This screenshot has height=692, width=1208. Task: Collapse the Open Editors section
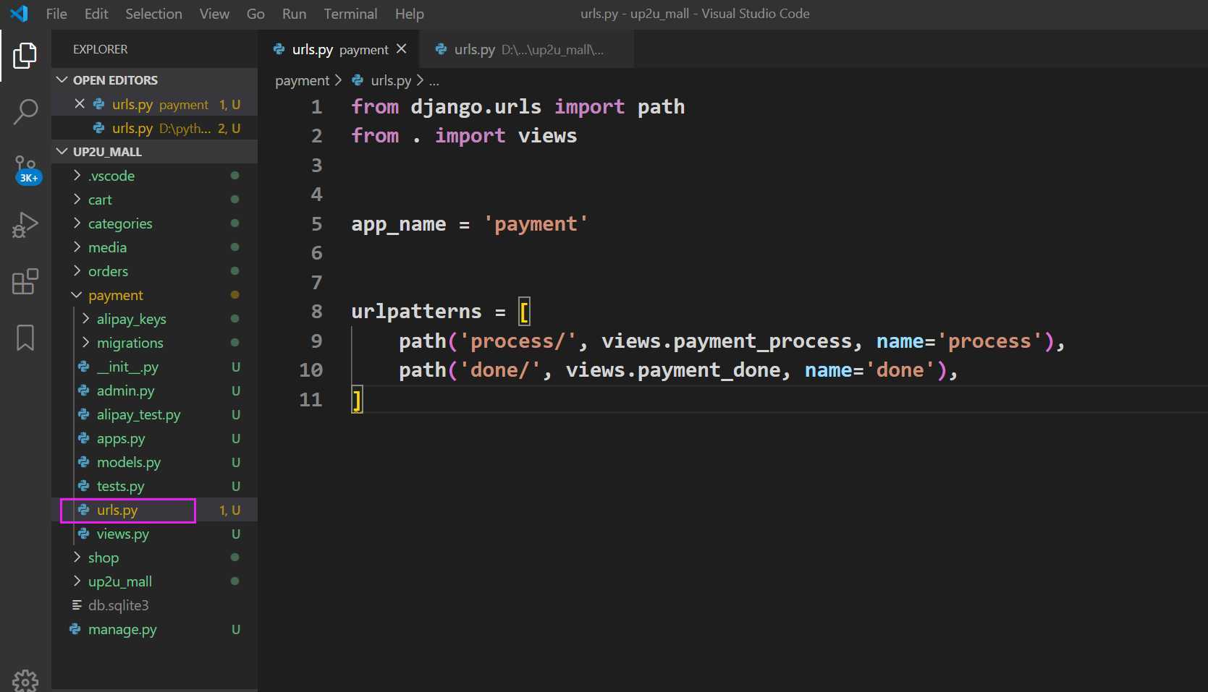(154, 80)
